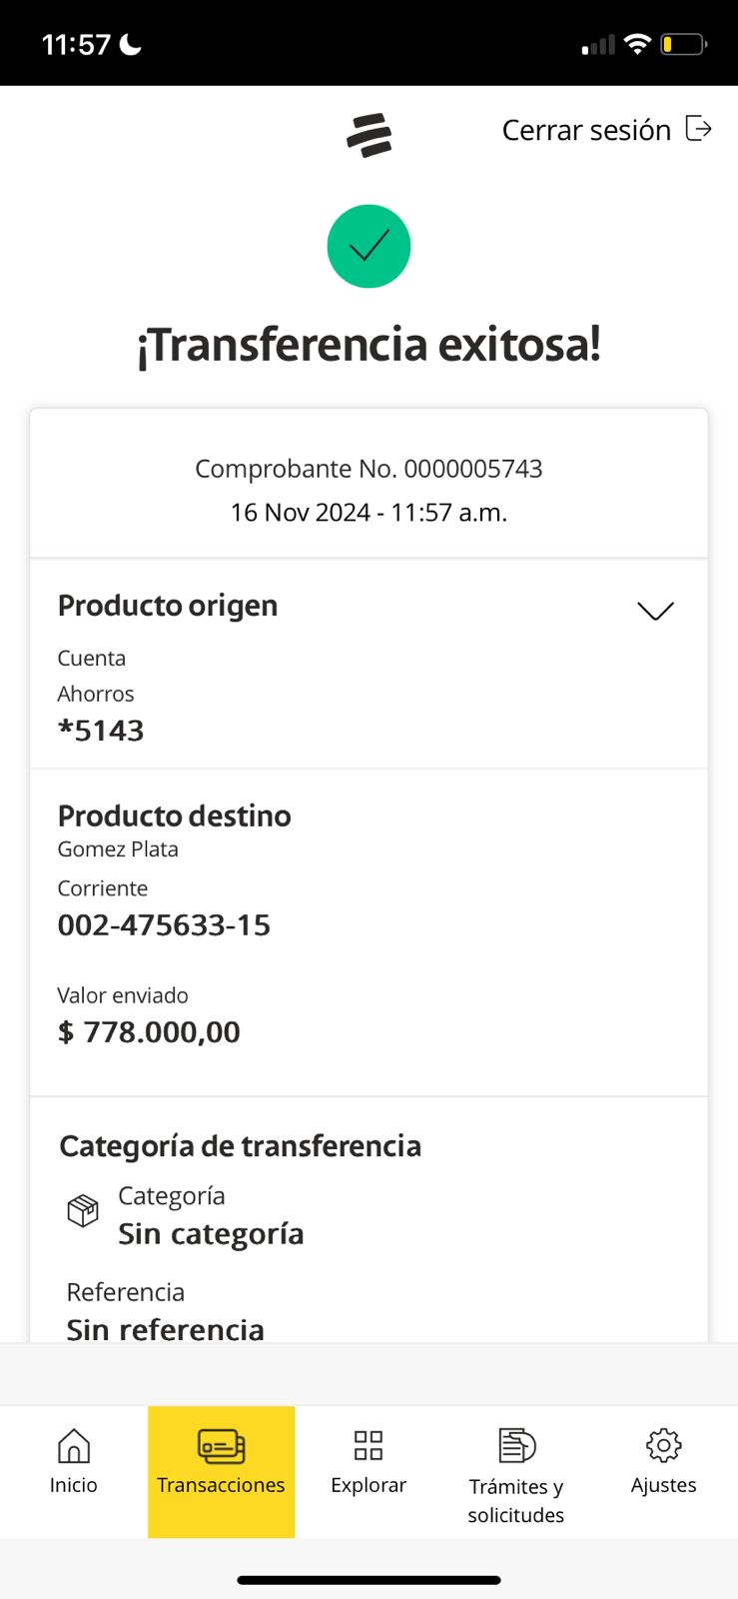Tap the Bancolombia logo at top

point(369,135)
